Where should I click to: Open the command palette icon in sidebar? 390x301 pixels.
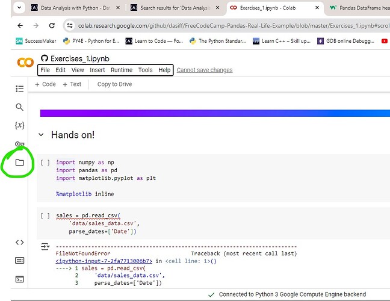point(19,261)
